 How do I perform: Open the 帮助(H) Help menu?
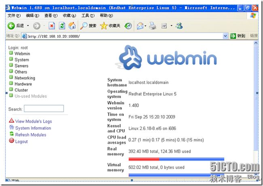[x=106, y=16]
